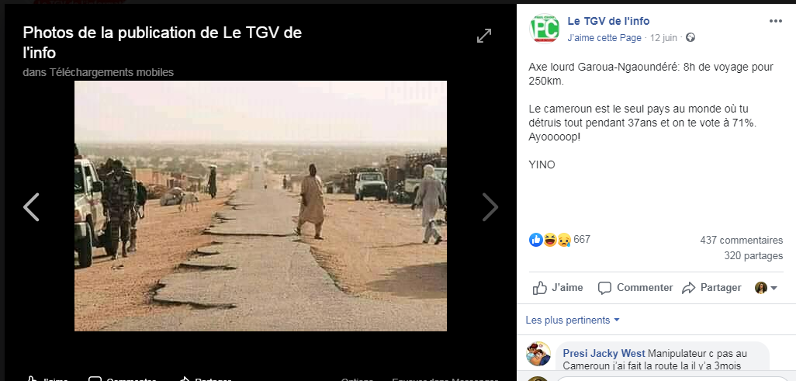The image size is (796, 381).
Task: Click the damaged road photo
Action: point(261,206)
